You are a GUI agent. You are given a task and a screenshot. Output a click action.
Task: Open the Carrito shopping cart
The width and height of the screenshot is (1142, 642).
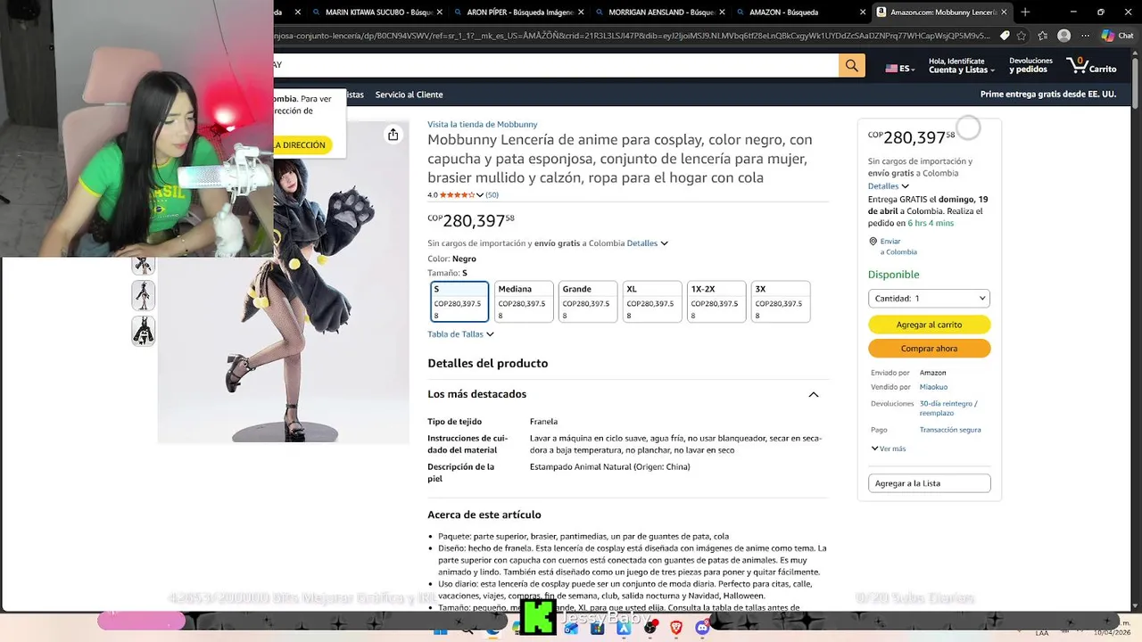click(1092, 65)
